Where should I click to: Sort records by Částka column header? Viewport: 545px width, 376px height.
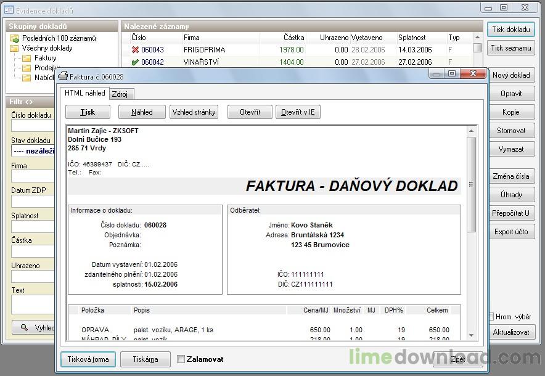tap(293, 38)
